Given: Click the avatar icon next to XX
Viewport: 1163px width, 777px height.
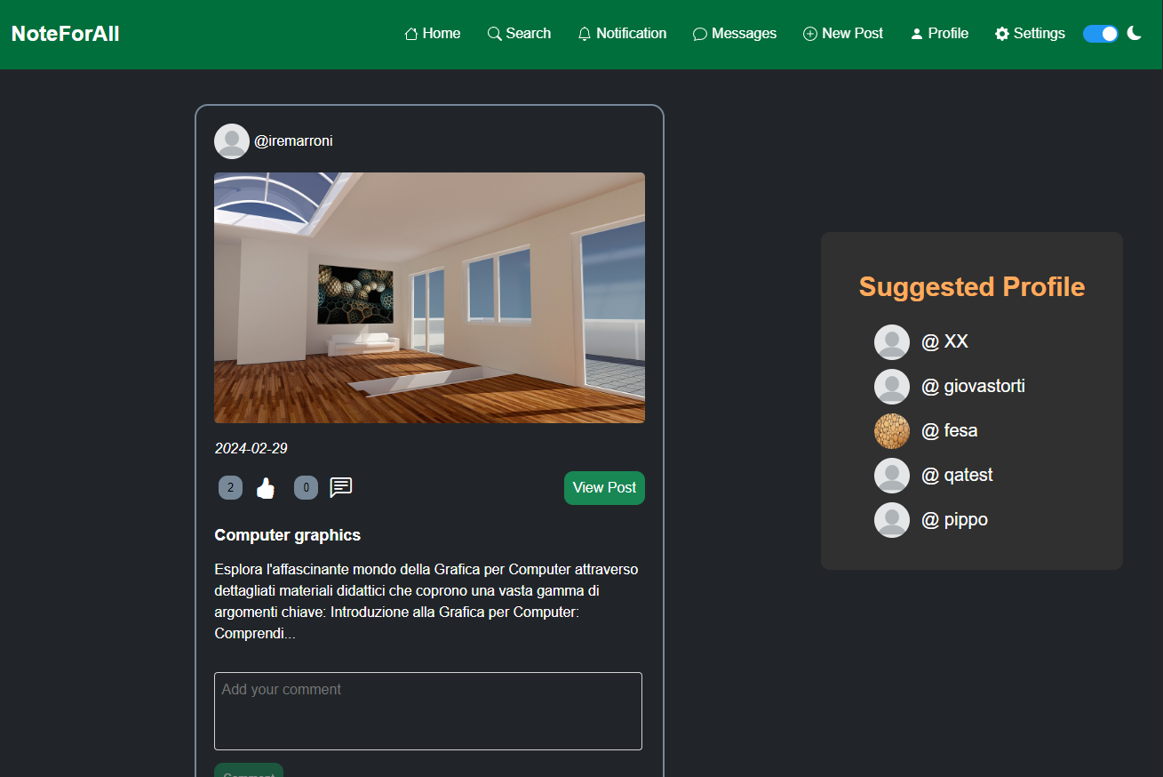Looking at the screenshot, I should (x=891, y=342).
